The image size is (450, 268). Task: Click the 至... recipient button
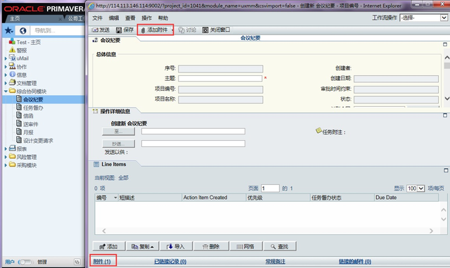pyautogui.click(x=118, y=132)
